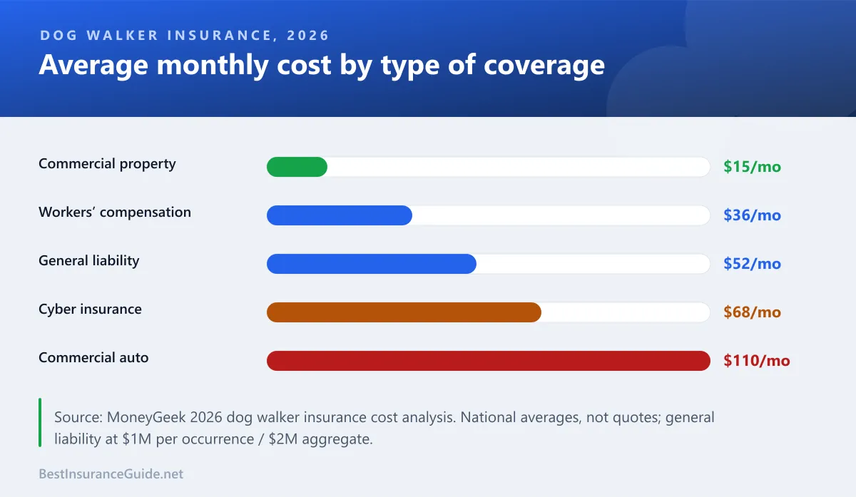Image resolution: width=856 pixels, height=497 pixels.
Task: Click the MoneyGeek source note text
Action: point(384,428)
